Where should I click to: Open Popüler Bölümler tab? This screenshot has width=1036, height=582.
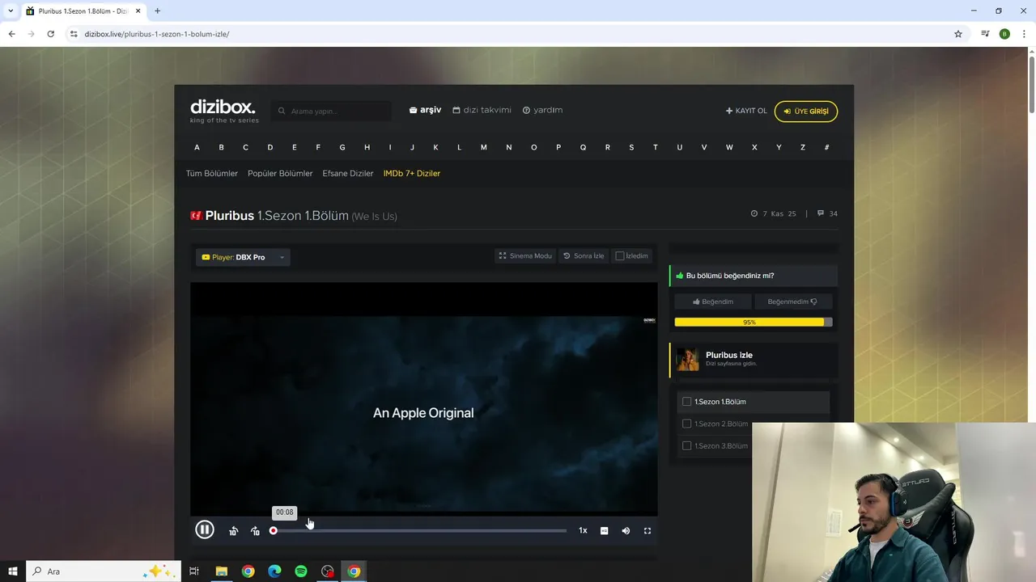pos(280,173)
